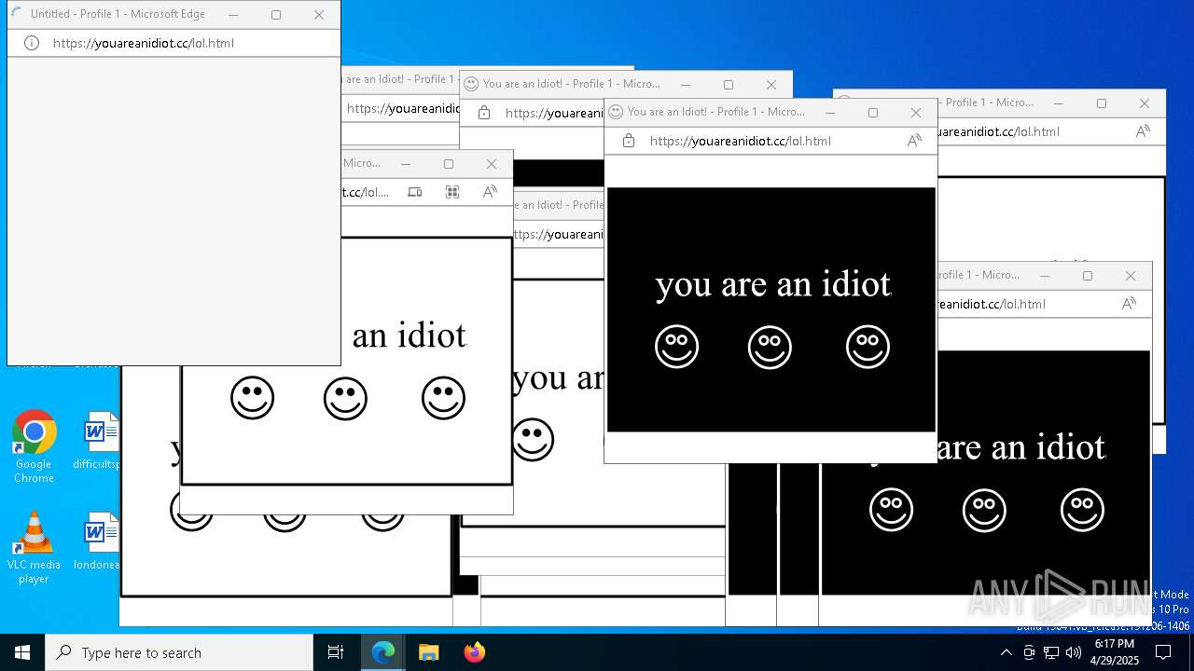Image resolution: width=1194 pixels, height=671 pixels.
Task: Open VLC media player desktop shortcut
Action: (x=34, y=548)
